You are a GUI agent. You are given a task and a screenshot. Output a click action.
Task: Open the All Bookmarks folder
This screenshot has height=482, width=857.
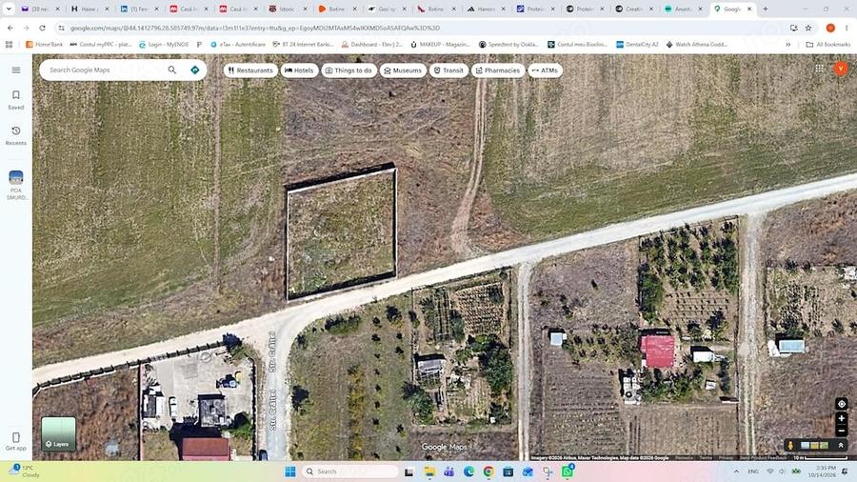[828, 44]
